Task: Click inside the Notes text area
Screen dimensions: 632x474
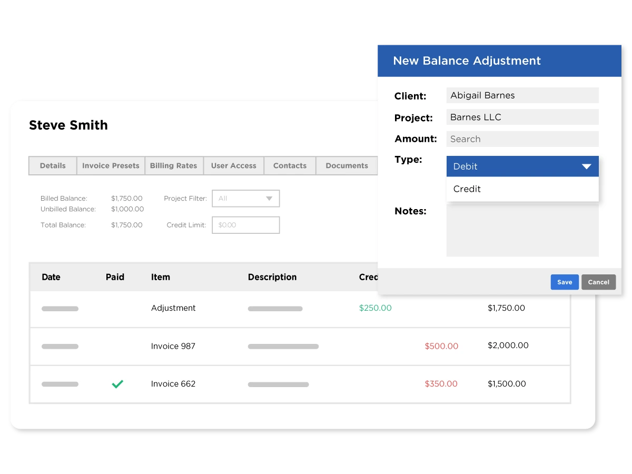Action: click(x=522, y=230)
